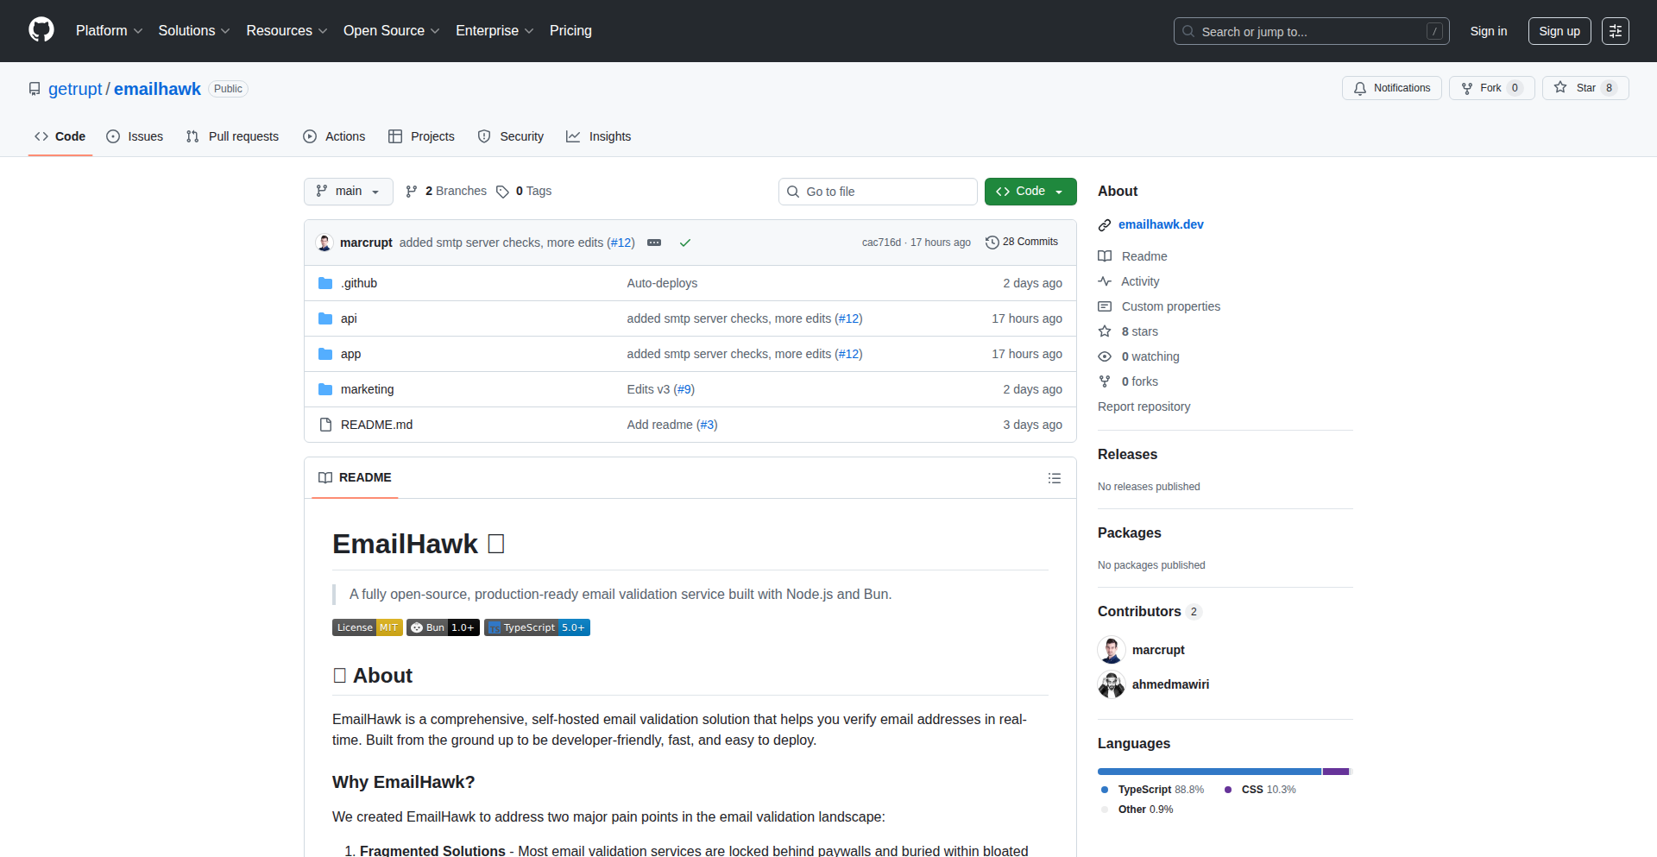Click the fork icon on Fork button
Image resolution: width=1657 pixels, height=857 pixels.
tap(1467, 88)
